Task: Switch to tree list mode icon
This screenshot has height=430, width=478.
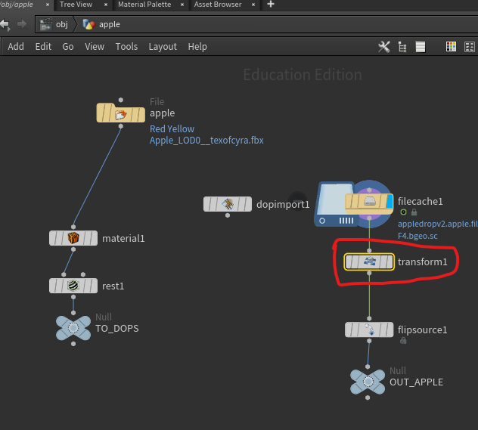Action: click(x=402, y=47)
